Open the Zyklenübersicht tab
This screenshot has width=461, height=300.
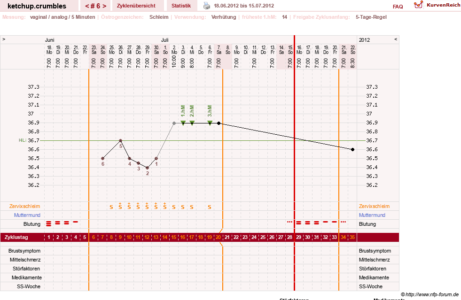coord(136,6)
